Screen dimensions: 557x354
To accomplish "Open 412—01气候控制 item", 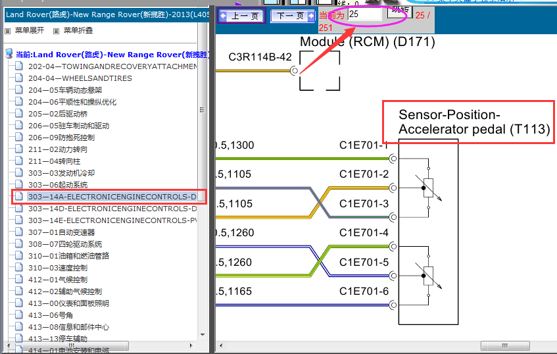I will coord(58,280).
